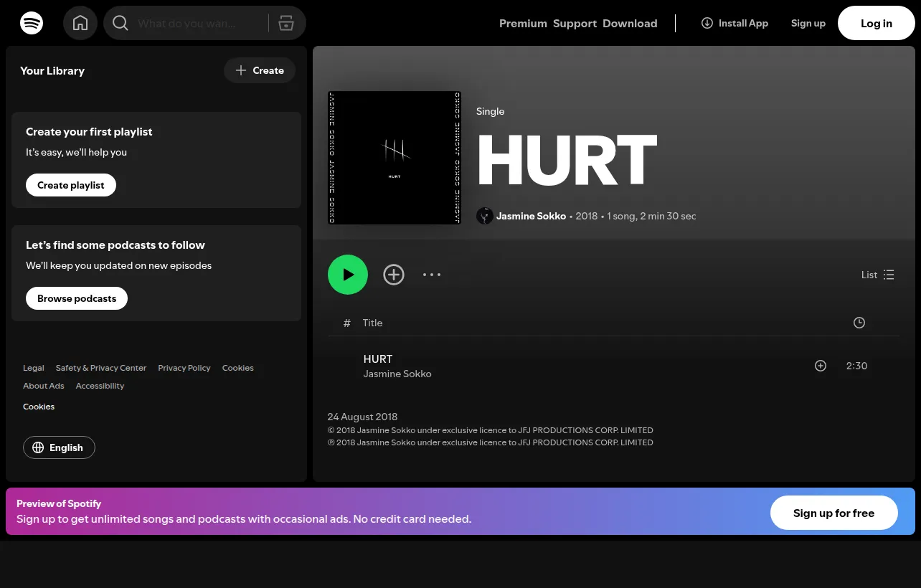The image size is (921, 588).
Task: Open Safety & Privacy Center link
Action: [x=101, y=368]
